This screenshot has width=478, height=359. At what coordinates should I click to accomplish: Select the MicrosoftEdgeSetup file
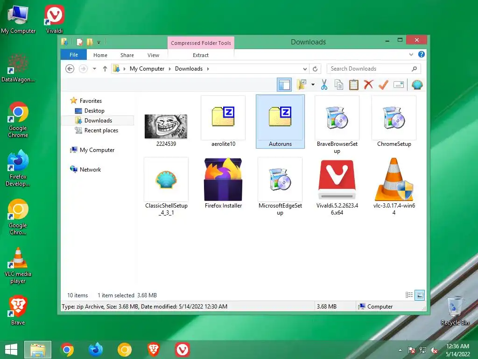280,187
